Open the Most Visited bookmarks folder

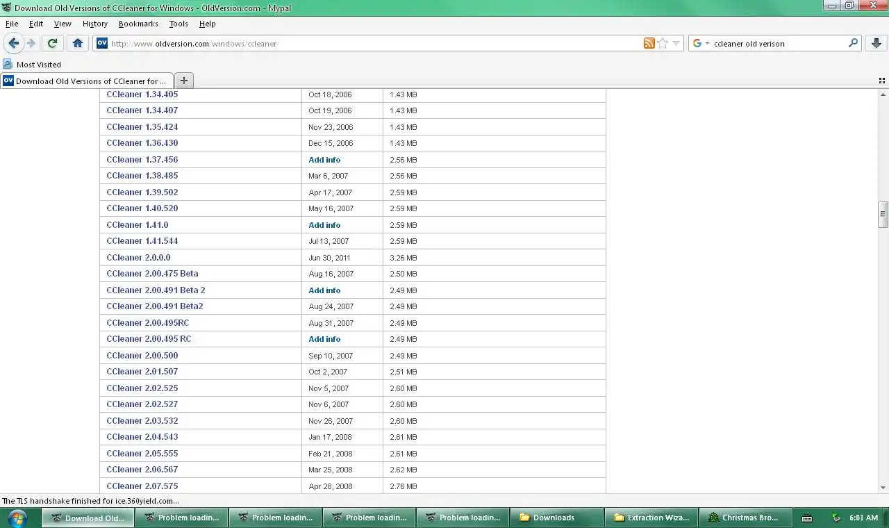[32, 64]
